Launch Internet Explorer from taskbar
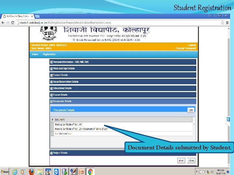The height and width of the screenshot is (175, 234). pos(15,172)
